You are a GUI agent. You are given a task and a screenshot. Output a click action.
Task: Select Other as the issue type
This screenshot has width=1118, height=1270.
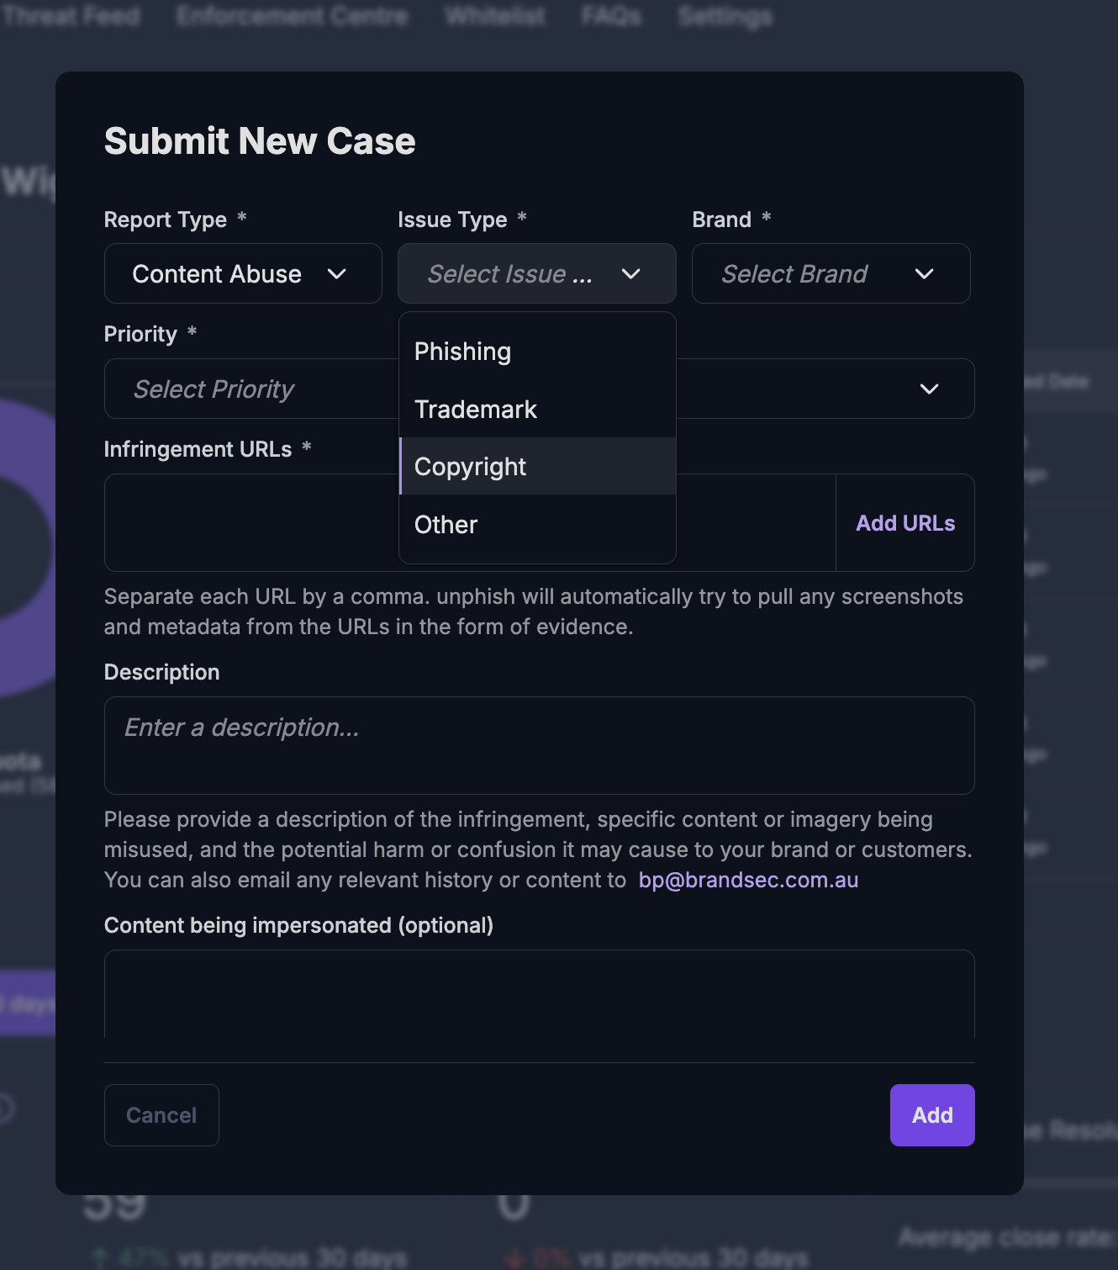pos(446,525)
